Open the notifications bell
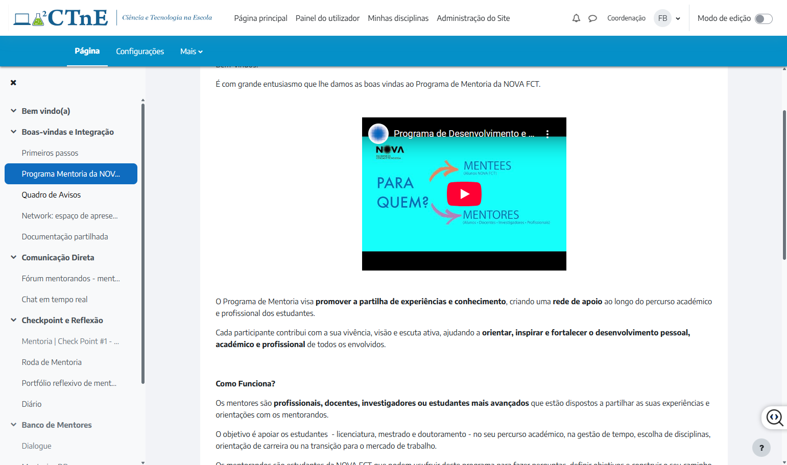Image resolution: width=787 pixels, height=465 pixels. pos(576,18)
